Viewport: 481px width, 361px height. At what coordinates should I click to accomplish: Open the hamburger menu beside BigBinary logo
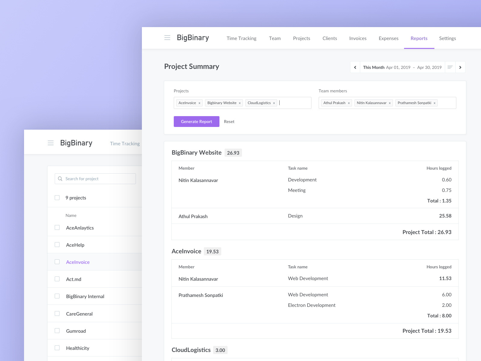167,38
